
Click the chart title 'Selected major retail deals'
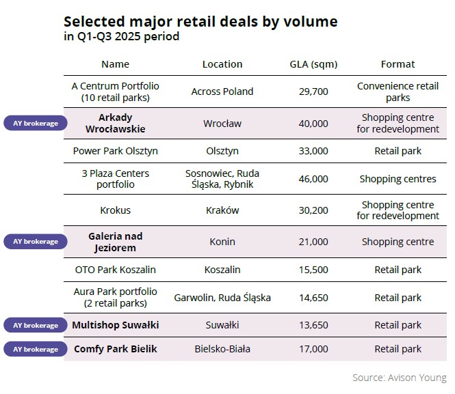pyautogui.click(x=200, y=22)
